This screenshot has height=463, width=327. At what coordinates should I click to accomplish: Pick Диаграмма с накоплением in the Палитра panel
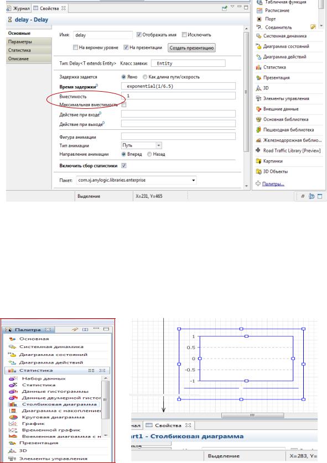pyautogui.click(x=61, y=411)
